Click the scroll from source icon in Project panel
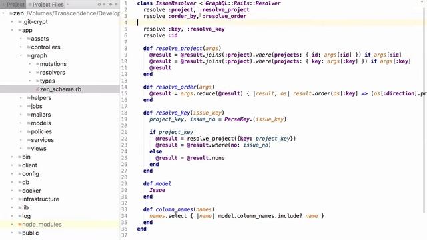The width and height of the screenshot is (427, 240). pyautogui.click(x=99, y=5)
